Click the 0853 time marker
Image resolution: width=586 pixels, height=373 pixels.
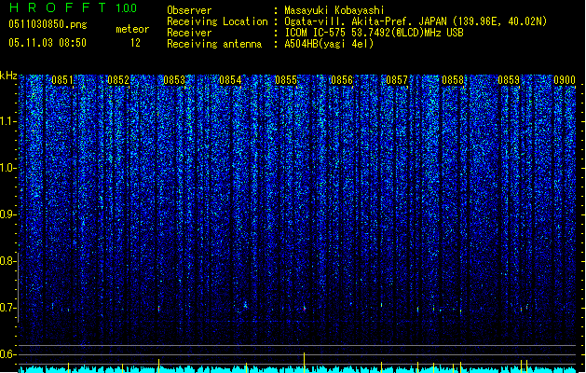tap(174, 80)
